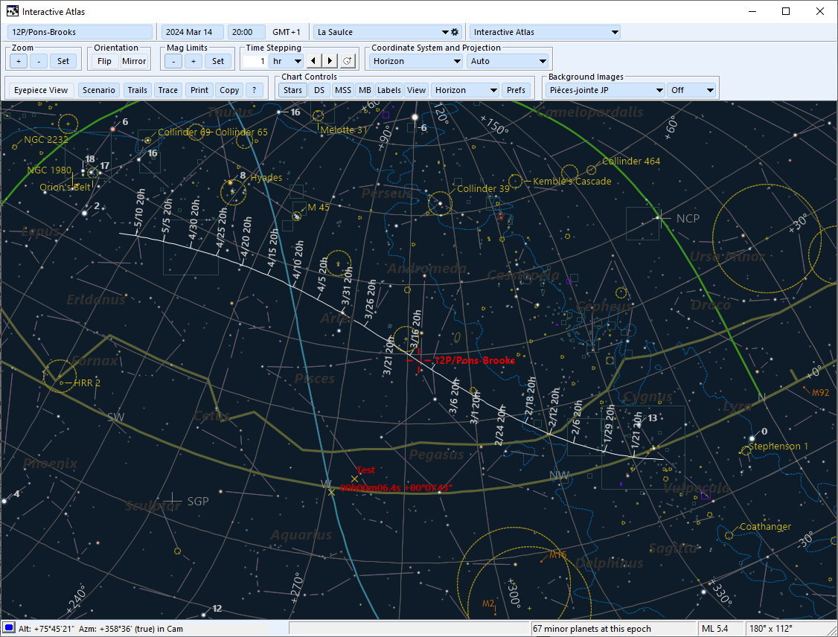Open the Horizon dropdown in Chart Controls
838x637 pixels.
(x=465, y=90)
